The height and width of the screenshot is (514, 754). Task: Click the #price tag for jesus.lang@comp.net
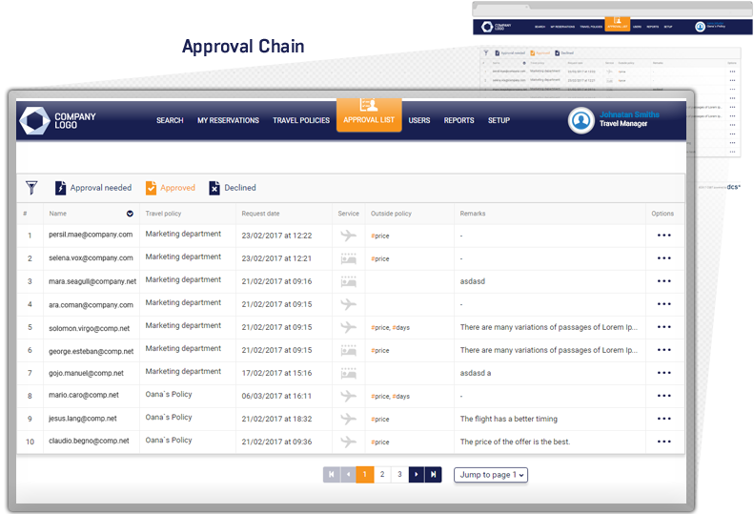(x=379, y=419)
